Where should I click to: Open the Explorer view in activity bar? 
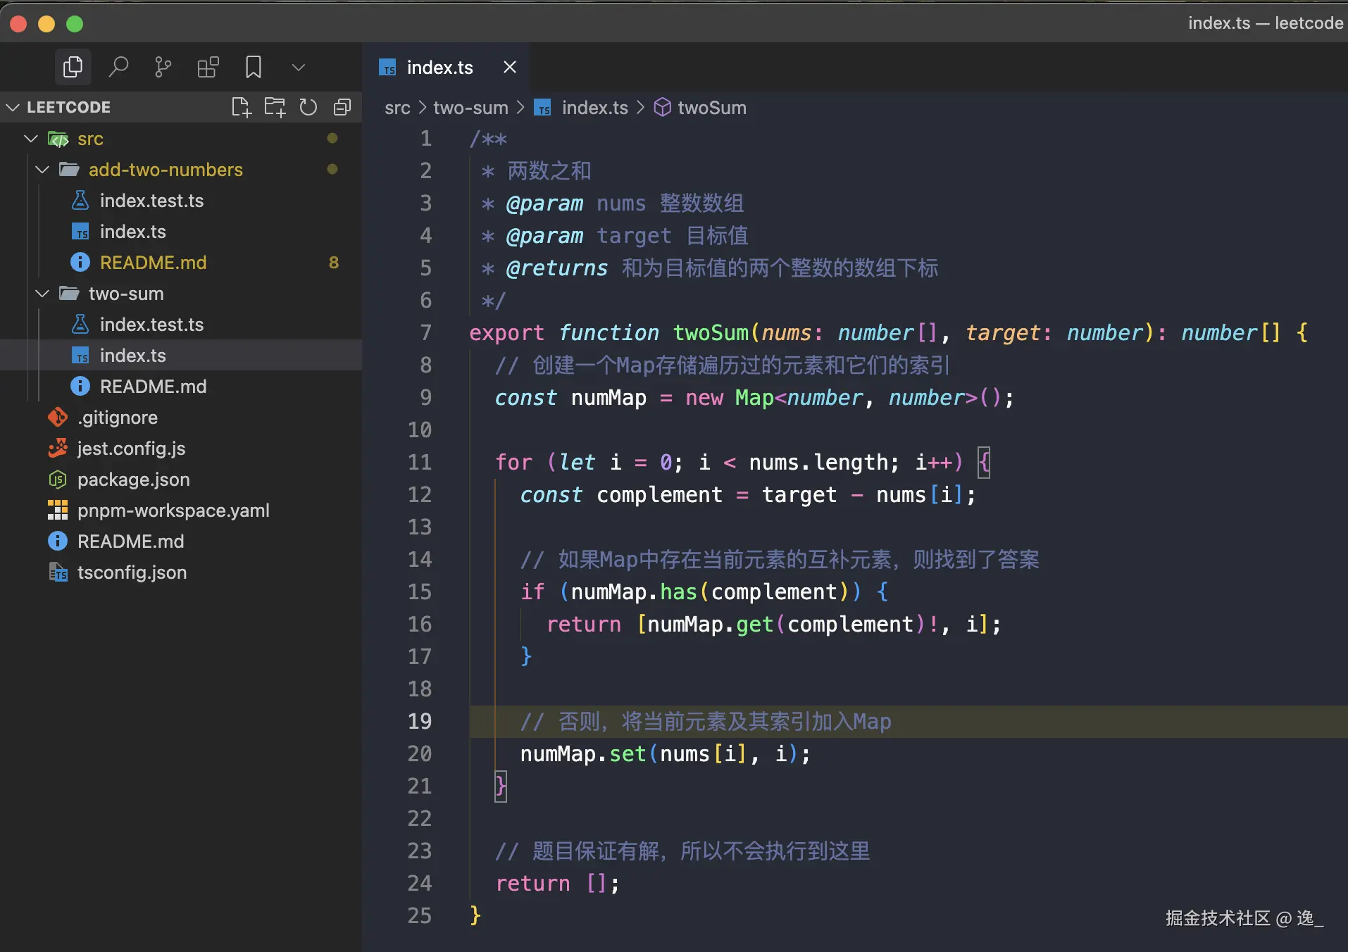[x=73, y=68]
